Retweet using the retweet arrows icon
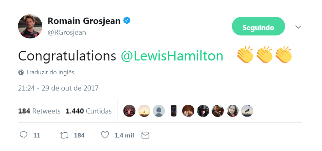This screenshot has height=151, width=322. click(x=64, y=135)
